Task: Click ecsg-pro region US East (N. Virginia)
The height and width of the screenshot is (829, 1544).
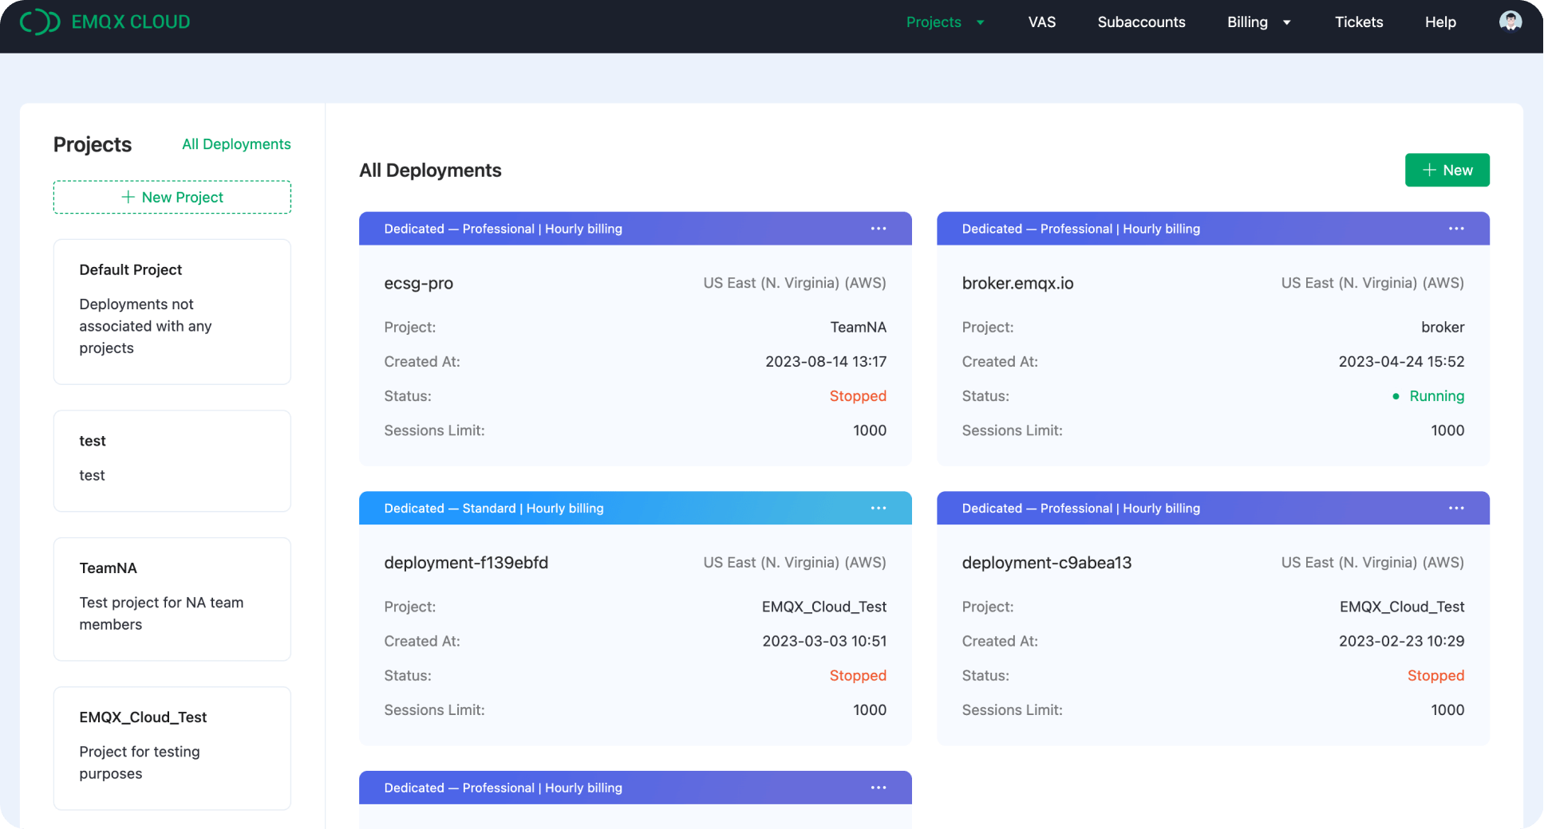Action: tap(795, 283)
